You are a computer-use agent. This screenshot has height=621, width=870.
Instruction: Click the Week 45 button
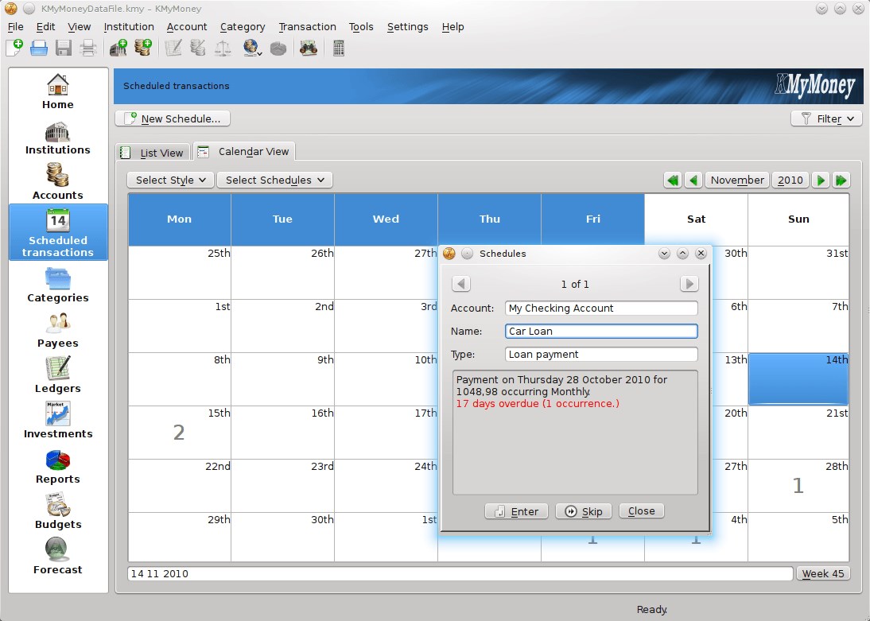pos(823,574)
